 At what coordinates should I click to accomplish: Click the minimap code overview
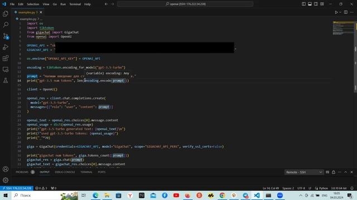[x=343, y=28]
